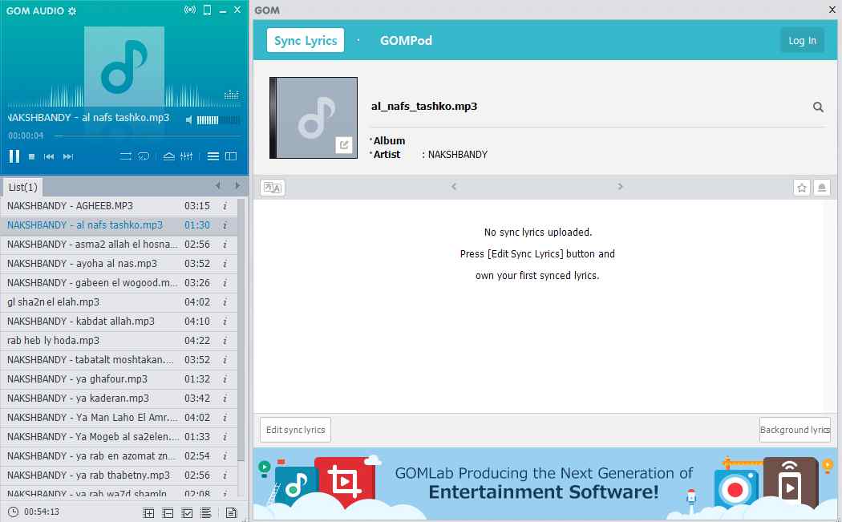Select track rab heb ly hoda.mp3
This screenshot has height=522, width=842.
(119, 341)
